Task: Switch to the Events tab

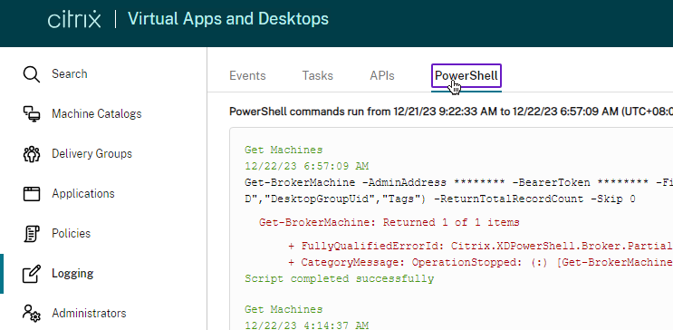Action: (x=247, y=76)
